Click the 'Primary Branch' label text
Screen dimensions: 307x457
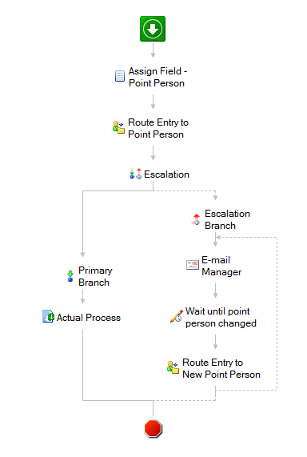95,276
